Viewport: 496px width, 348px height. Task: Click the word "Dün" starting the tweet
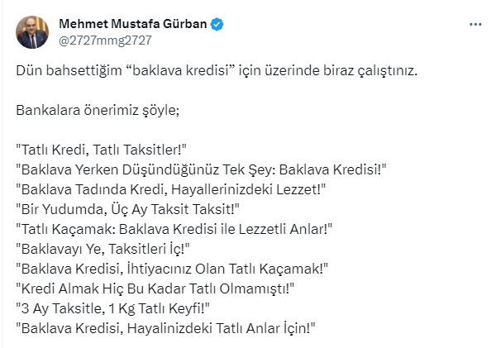(28, 71)
